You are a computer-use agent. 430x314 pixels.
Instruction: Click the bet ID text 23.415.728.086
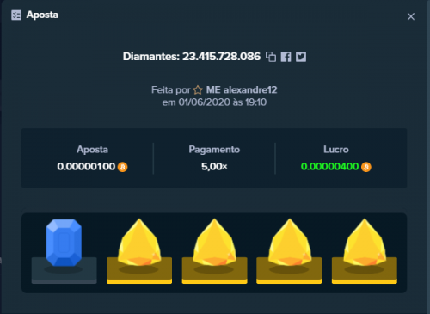click(x=221, y=57)
